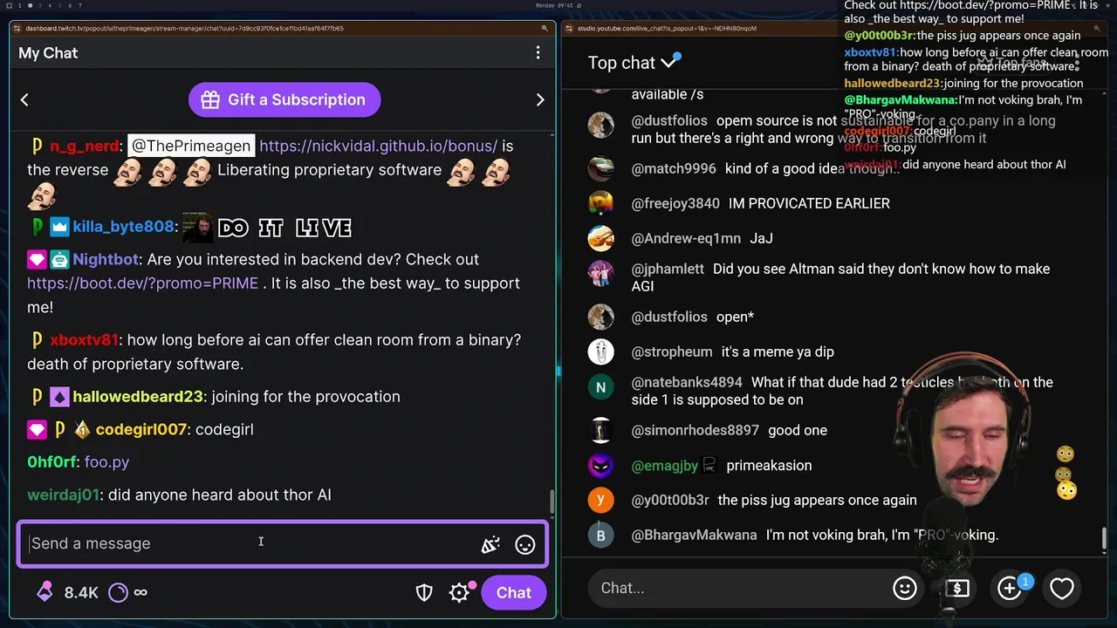Click the celebration party popper icon
The image size is (1117, 628).
tap(490, 544)
